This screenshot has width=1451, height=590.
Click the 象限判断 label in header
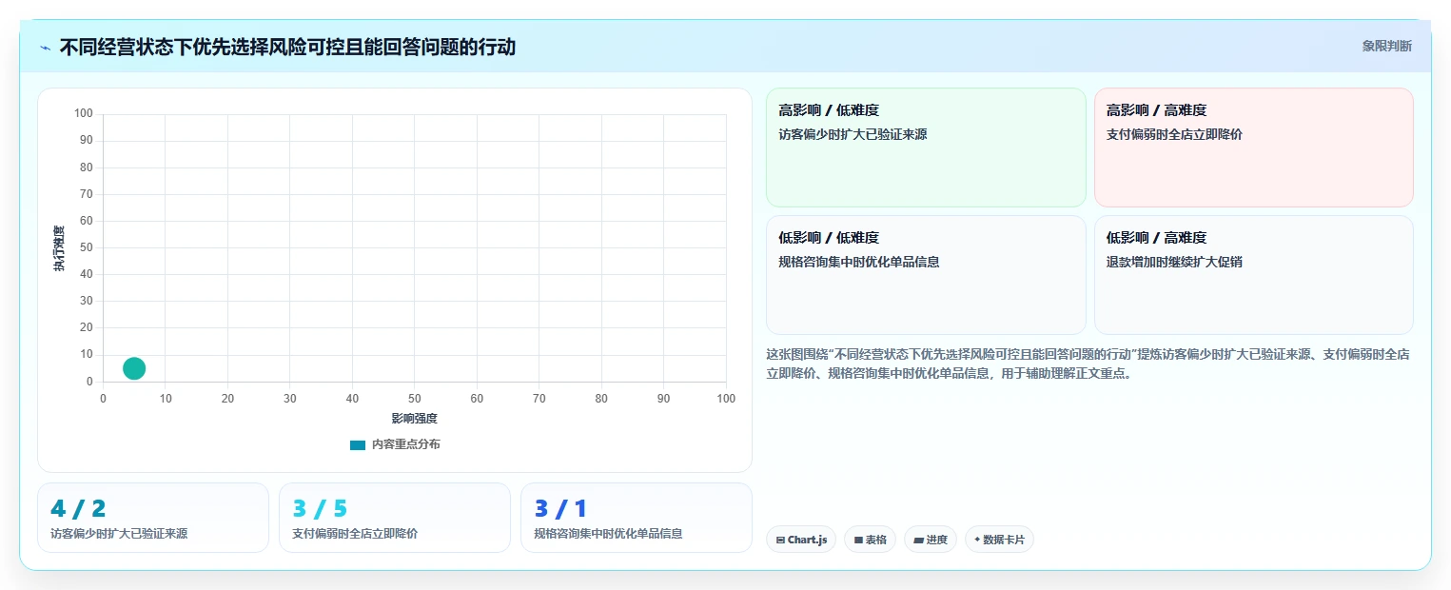(1386, 46)
